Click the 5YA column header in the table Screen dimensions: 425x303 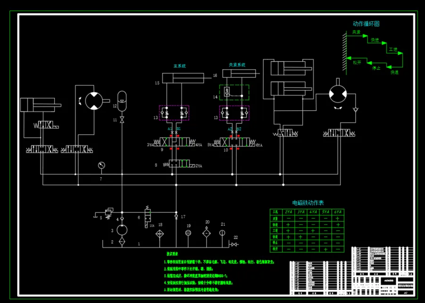(x=325, y=212)
